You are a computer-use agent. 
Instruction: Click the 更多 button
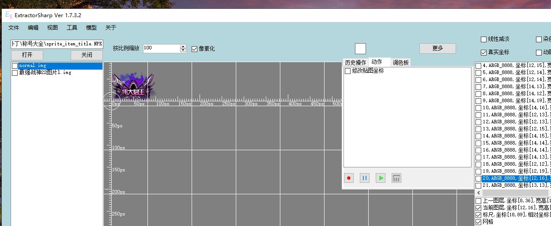pyautogui.click(x=437, y=48)
